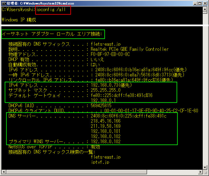Click the subnet mask 255.255.255.0
Image resolution: width=209 pixels, height=176 pixels.
pos(106,90)
